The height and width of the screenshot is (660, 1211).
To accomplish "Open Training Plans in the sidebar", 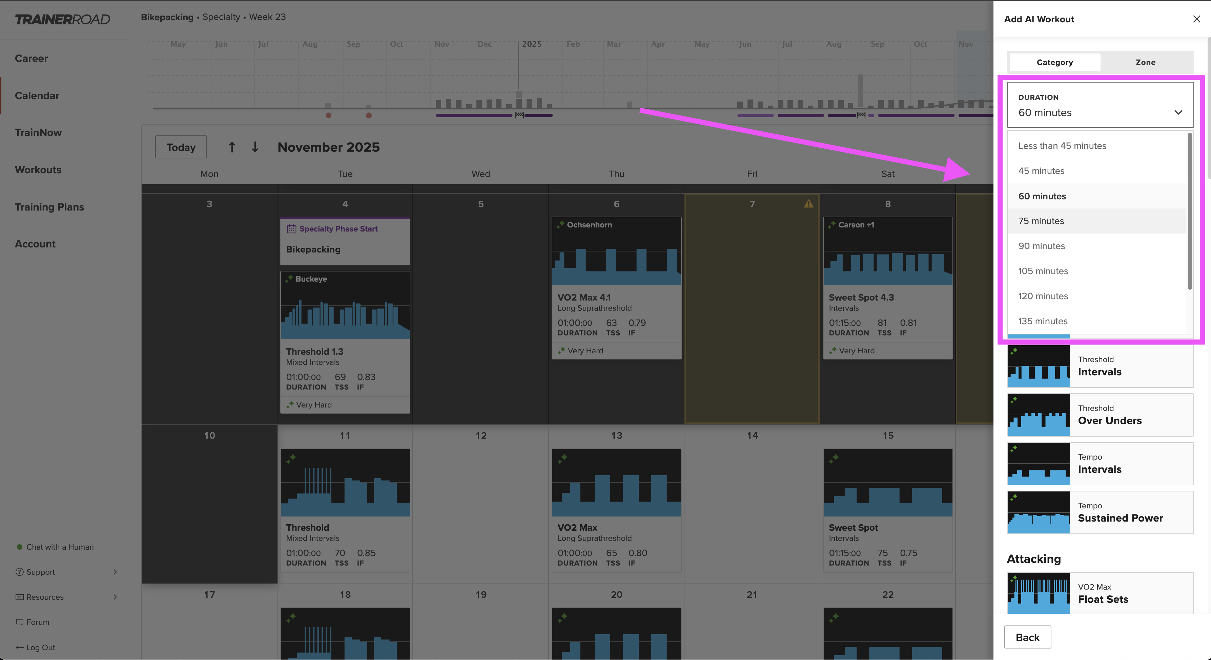I will tap(49, 207).
